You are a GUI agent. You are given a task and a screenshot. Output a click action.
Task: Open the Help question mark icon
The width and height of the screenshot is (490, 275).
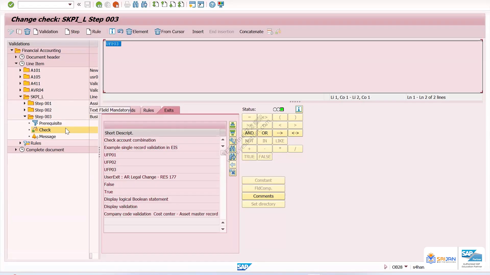[x=212, y=5]
